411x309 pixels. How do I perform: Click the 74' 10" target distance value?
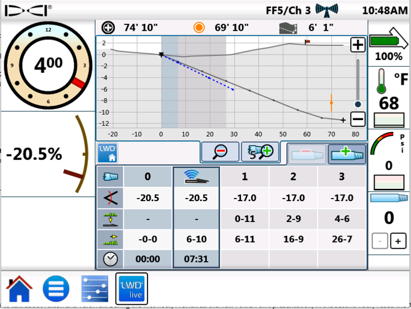click(141, 28)
